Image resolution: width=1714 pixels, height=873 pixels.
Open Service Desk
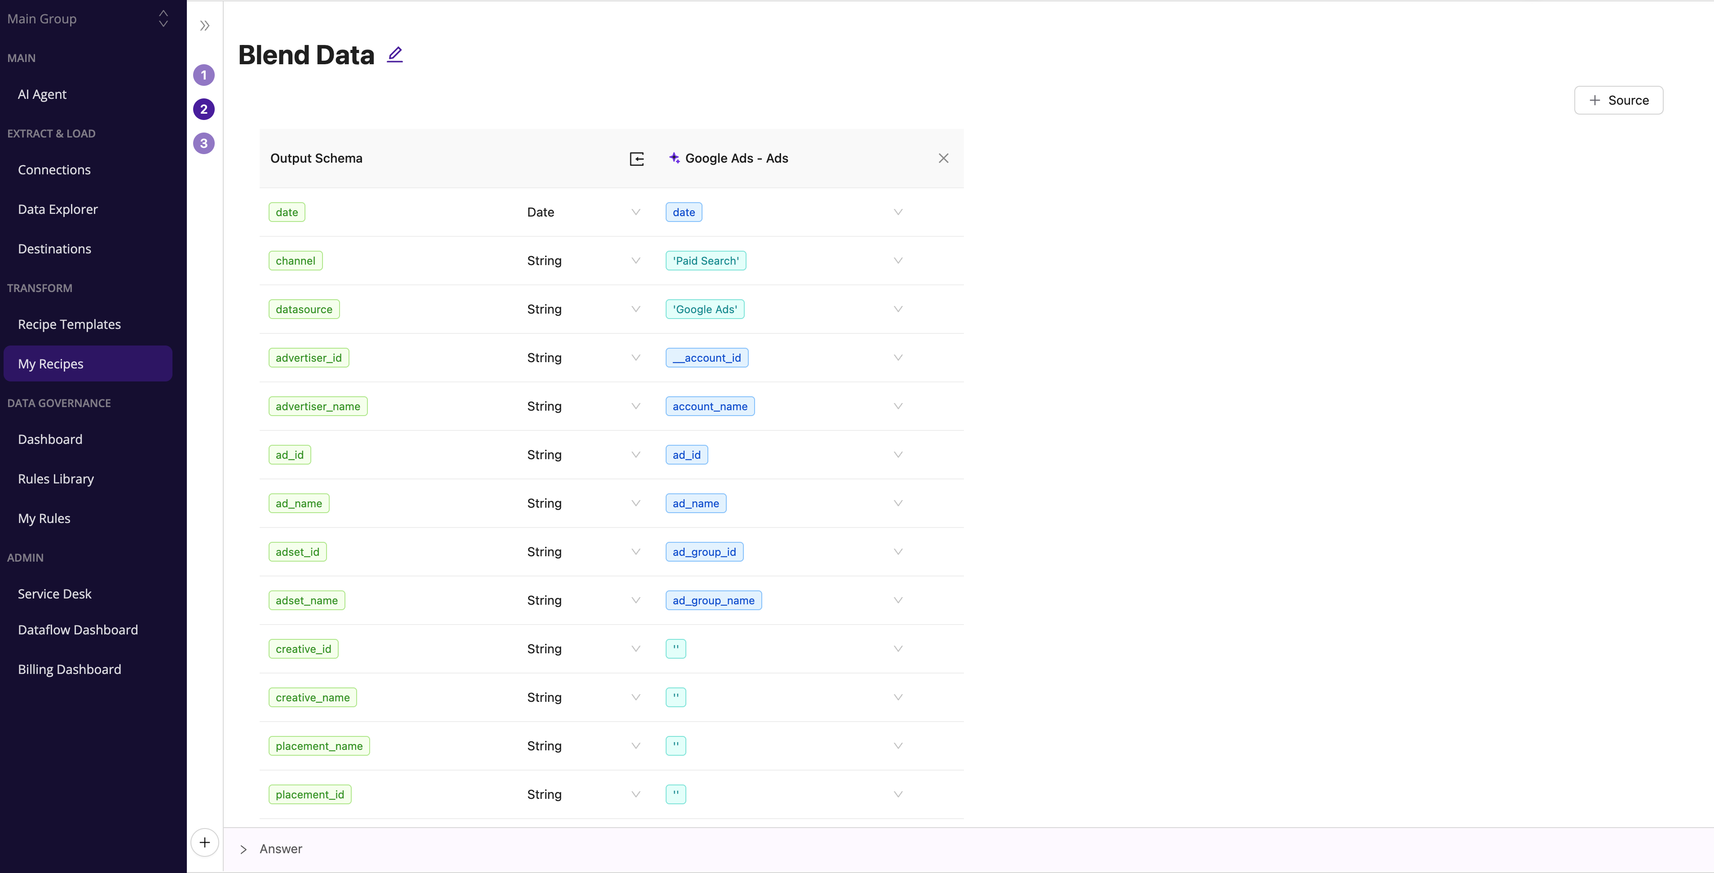[54, 594]
